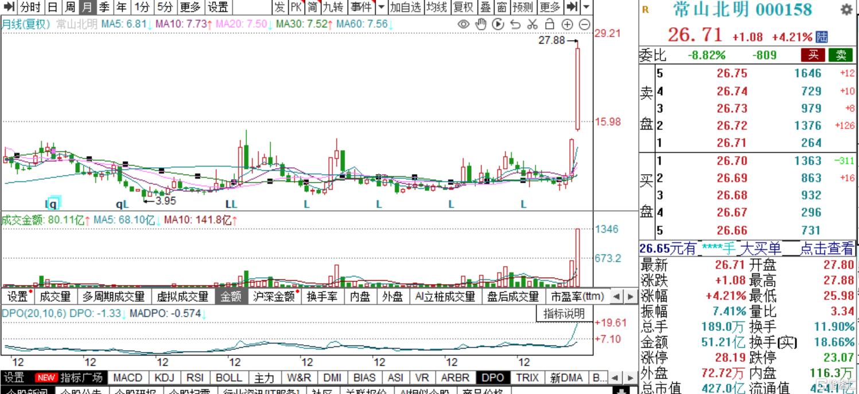The image size is (859, 394).
Task: Expand the 更多 period options
Action: (x=190, y=7)
